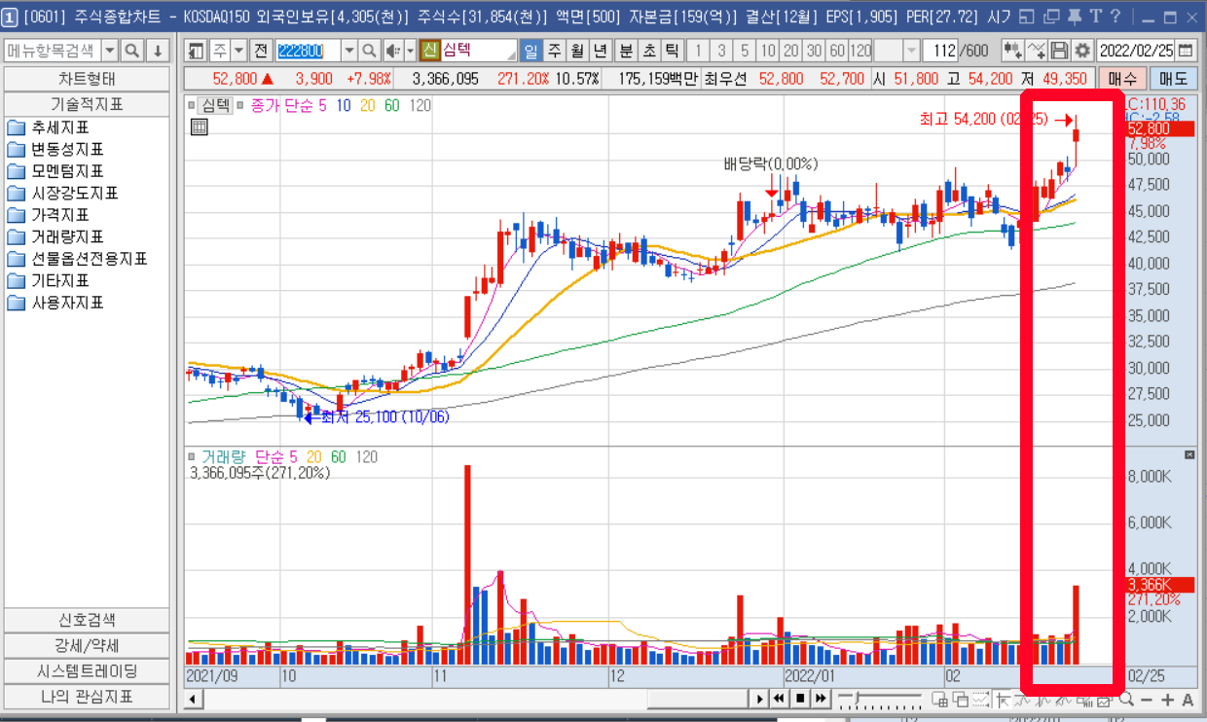Click the rewind double-arrow button
The height and width of the screenshot is (722, 1207).
click(780, 699)
